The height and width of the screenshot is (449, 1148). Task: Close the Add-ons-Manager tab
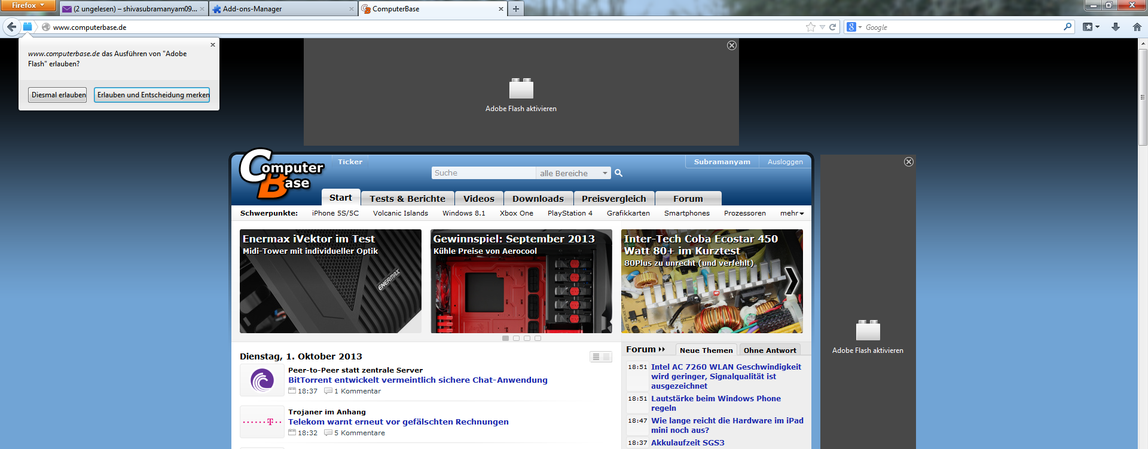coord(351,9)
